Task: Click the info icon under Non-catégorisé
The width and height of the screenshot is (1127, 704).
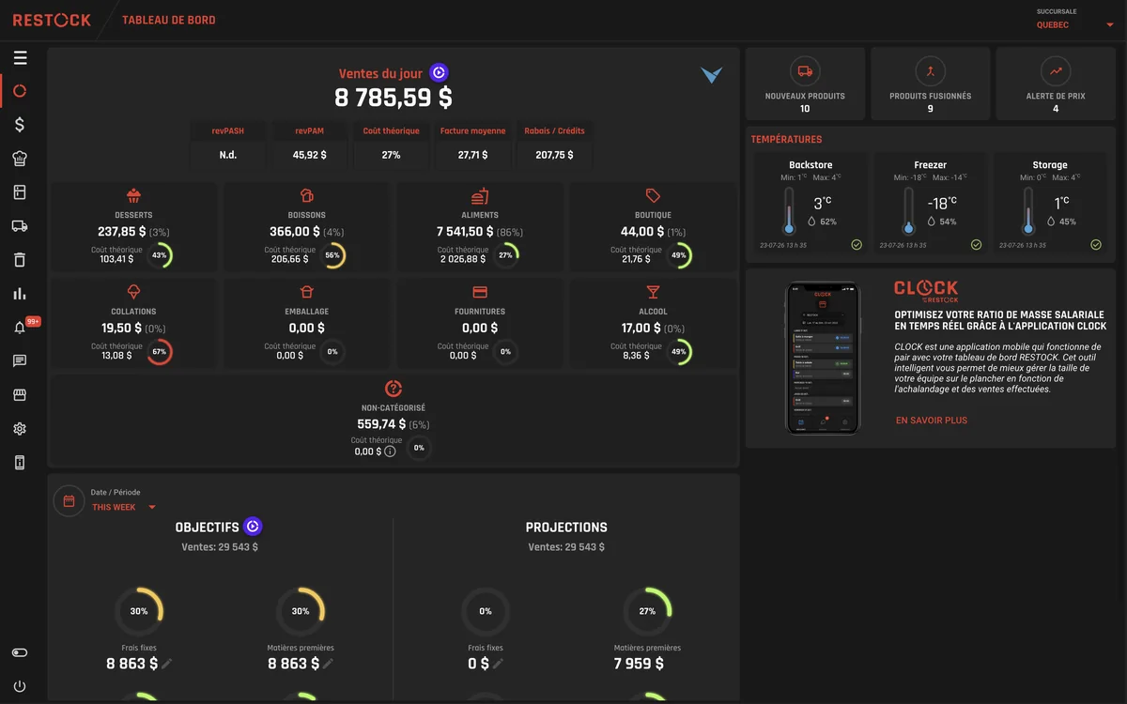Action: (390, 451)
